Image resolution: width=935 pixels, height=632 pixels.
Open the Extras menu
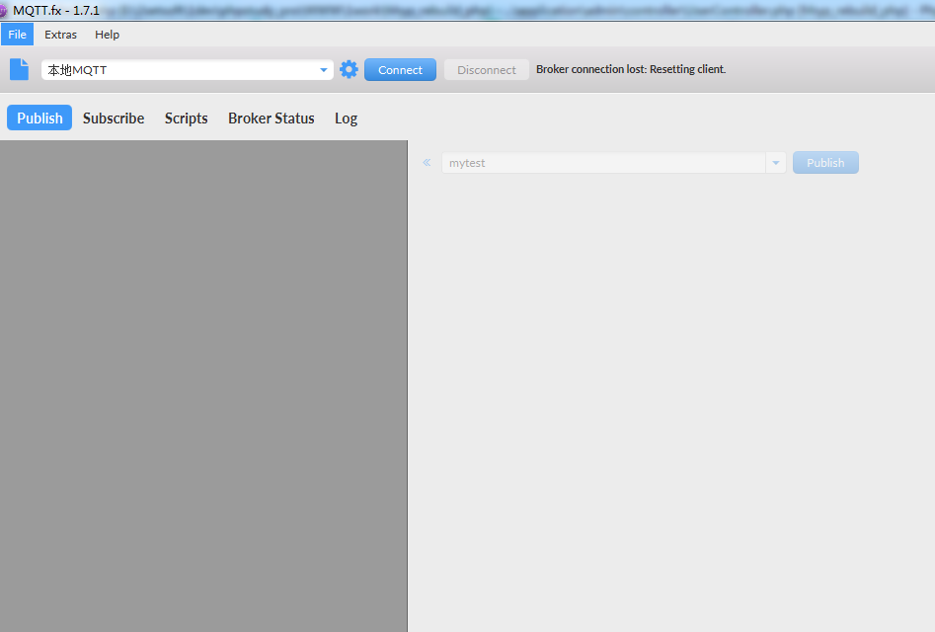point(61,35)
